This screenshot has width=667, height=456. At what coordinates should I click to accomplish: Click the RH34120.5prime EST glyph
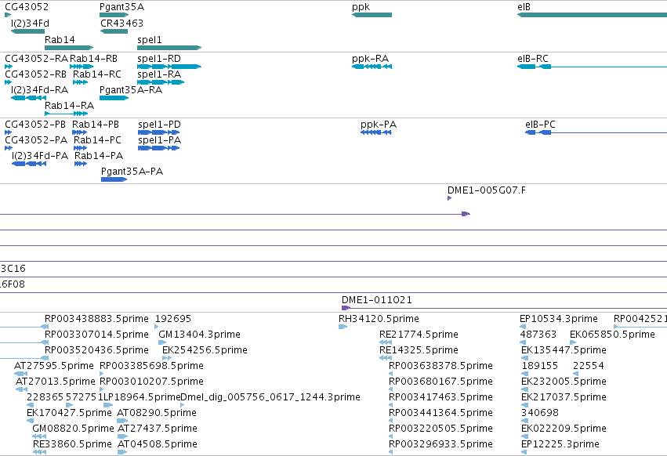(x=343, y=327)
